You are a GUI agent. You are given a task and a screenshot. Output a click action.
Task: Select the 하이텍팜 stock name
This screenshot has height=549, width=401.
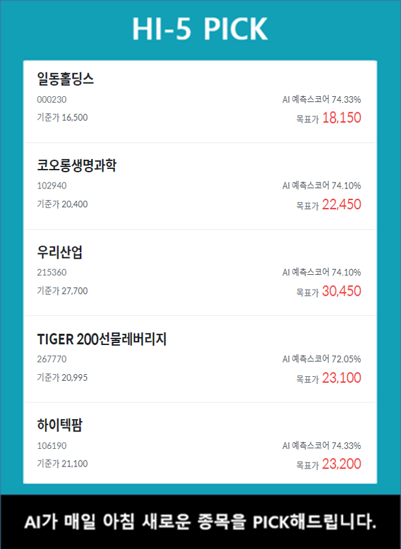coord(60,425)
